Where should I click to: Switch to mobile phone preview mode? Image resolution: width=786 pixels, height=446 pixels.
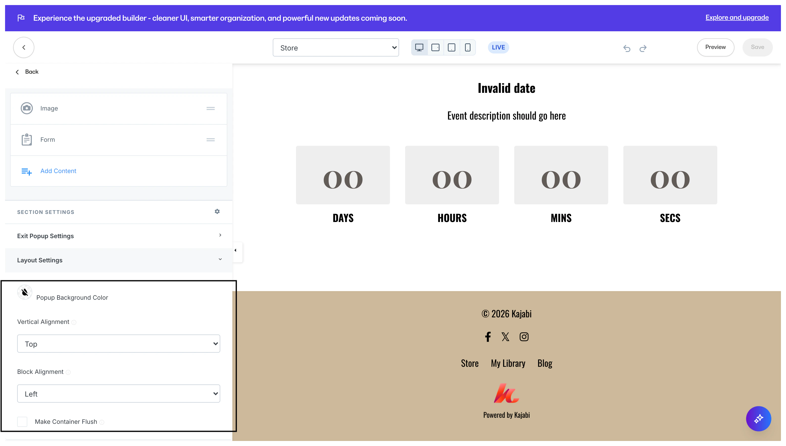467,47
